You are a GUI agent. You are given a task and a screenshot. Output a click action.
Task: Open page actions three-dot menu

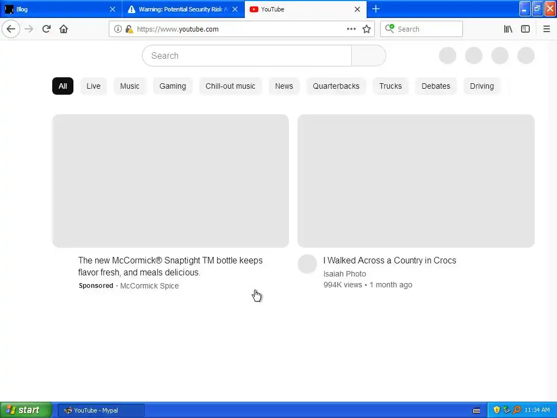point(351,29)
